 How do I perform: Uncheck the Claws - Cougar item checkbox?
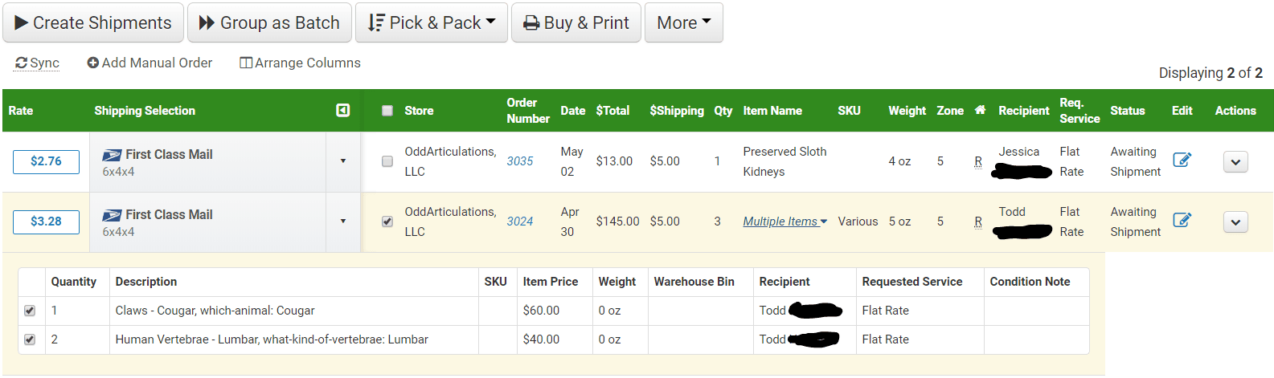click(x=30, y=311)
